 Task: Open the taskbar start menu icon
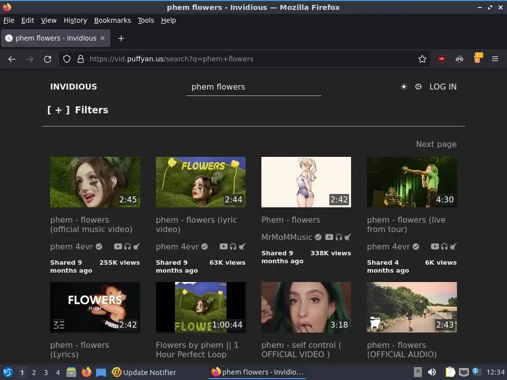tap(8, 372)
